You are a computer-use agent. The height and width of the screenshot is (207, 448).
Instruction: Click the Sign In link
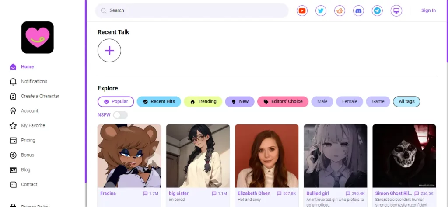pos(428,10)
